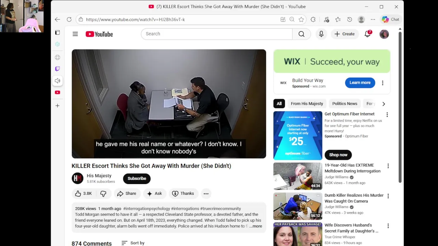Open the Twitch sidebar shortcut
The image size is (438, 246).
[57, 69]
